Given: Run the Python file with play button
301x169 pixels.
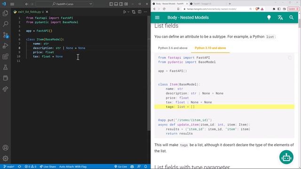Looking at the screenshot, I should 125,12.
